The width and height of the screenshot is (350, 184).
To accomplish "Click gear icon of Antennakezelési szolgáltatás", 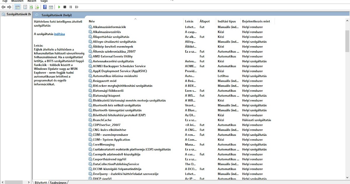I will point(90,61).
